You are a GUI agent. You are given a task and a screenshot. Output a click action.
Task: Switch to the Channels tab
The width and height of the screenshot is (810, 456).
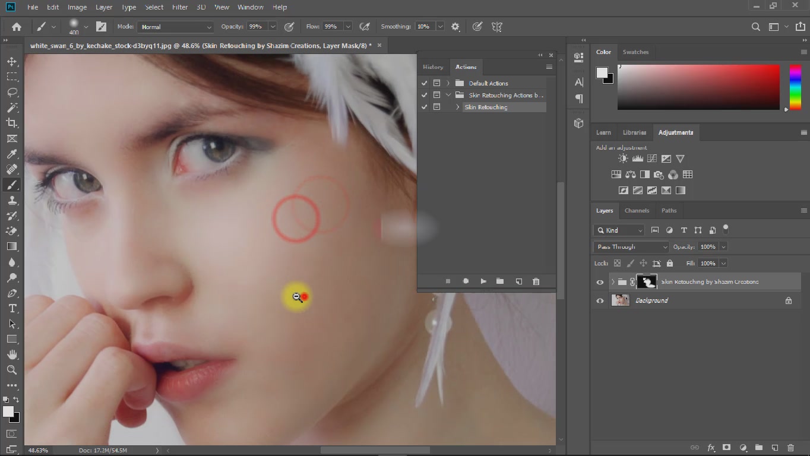pos(637,210)
